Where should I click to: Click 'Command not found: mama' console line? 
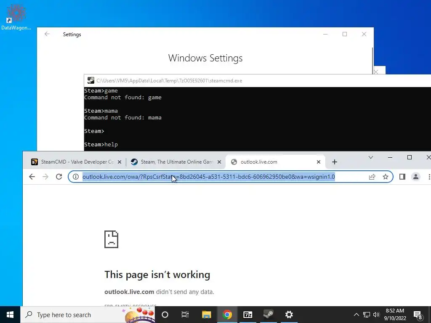click(123, 118)
